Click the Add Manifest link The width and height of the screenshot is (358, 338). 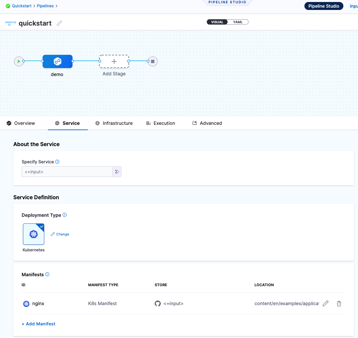pyautogui.click(x=39, y=324)
